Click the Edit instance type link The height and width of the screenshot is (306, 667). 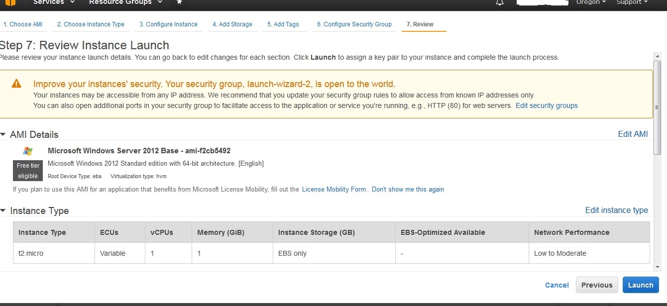[x=616, y=210]
